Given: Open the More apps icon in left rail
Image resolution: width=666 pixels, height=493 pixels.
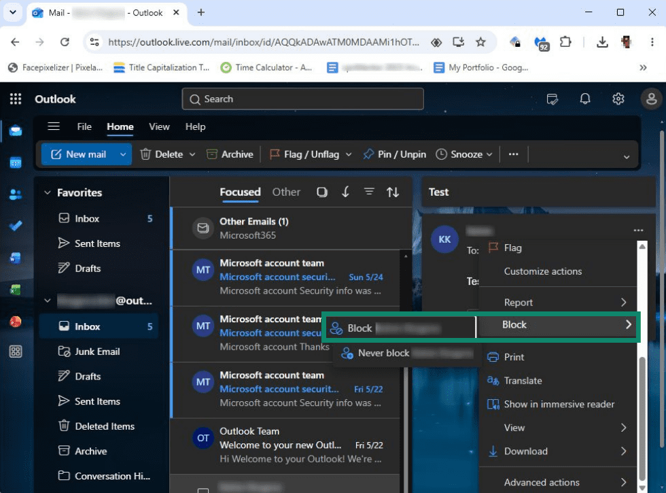Looking at the screenshot, I should point(16,352).
